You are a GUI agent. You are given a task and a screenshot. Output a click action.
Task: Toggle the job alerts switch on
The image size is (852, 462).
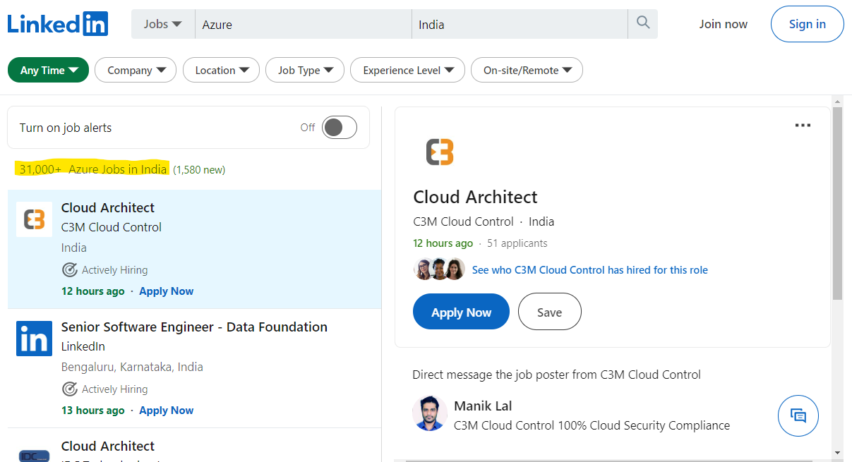[340, 128]
